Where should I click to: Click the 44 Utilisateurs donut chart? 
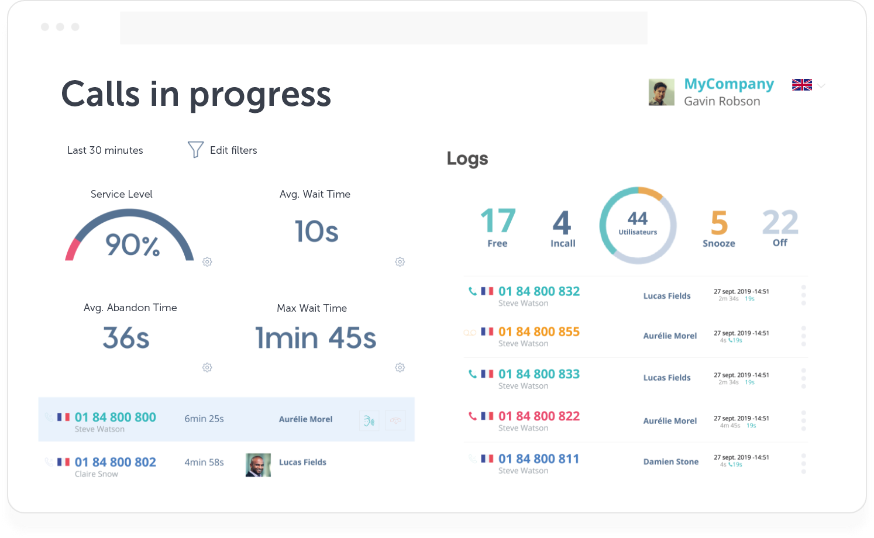638,225
